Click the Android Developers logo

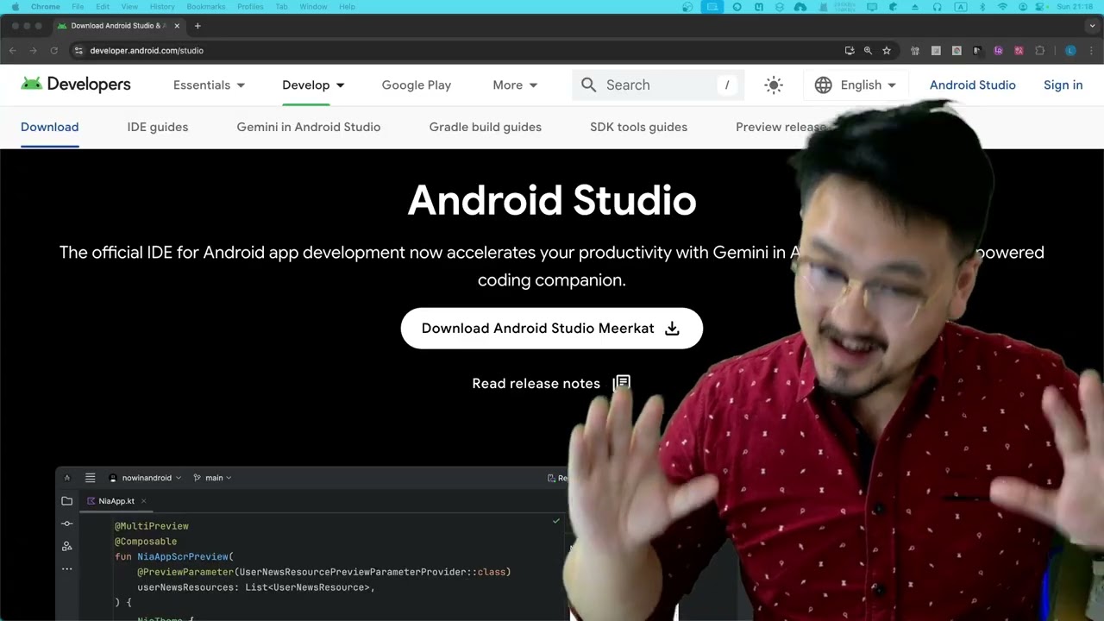point(76,85)
